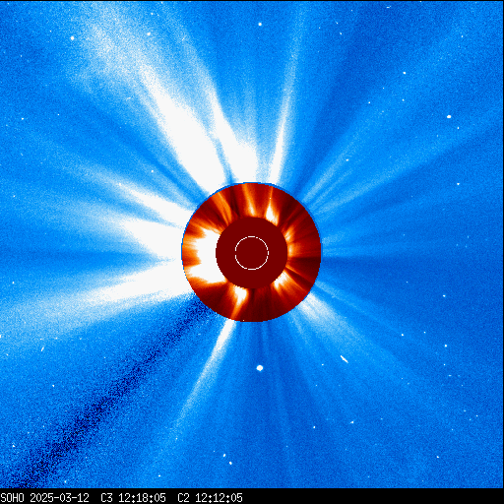Screen dimensions: 504x504
Task: Click the C3 12:18:05 timestamp
Action: 133,498
